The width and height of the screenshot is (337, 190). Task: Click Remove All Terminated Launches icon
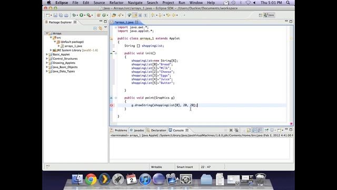[236, 130]
